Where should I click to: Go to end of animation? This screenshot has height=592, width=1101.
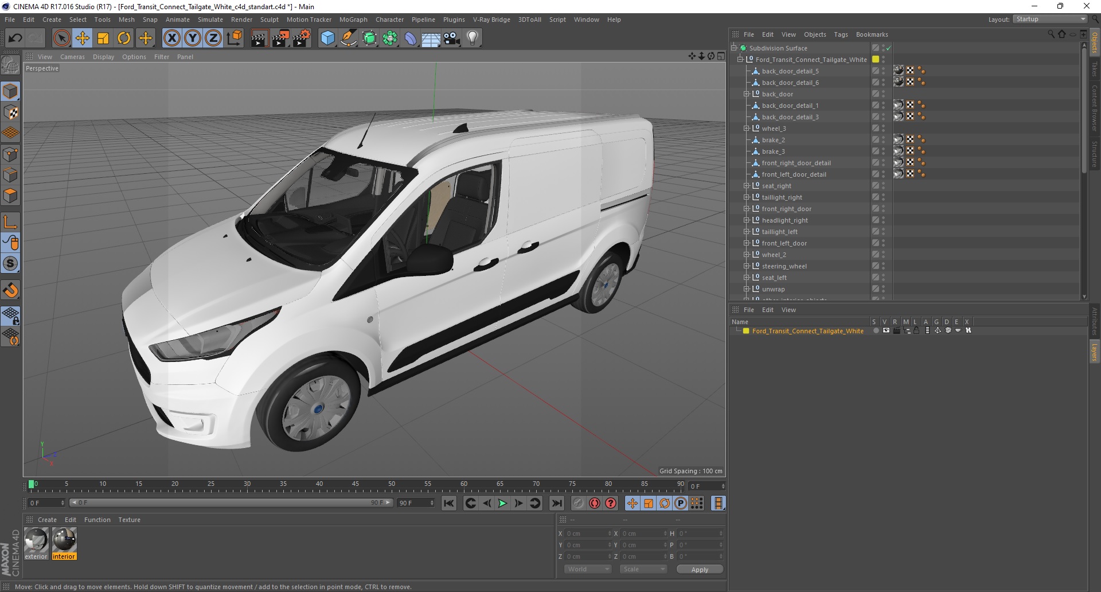[x=556, y=503]
